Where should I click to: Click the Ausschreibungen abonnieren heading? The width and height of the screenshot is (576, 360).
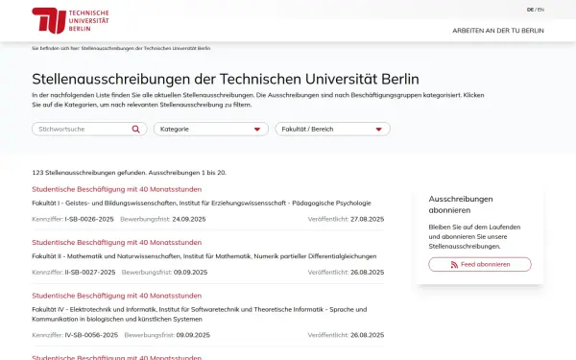click(461, 204)
